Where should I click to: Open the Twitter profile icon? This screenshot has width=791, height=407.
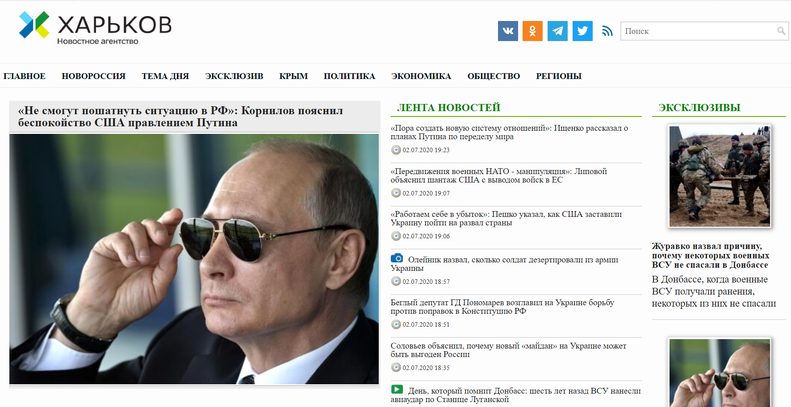click(x=582, y=31)
